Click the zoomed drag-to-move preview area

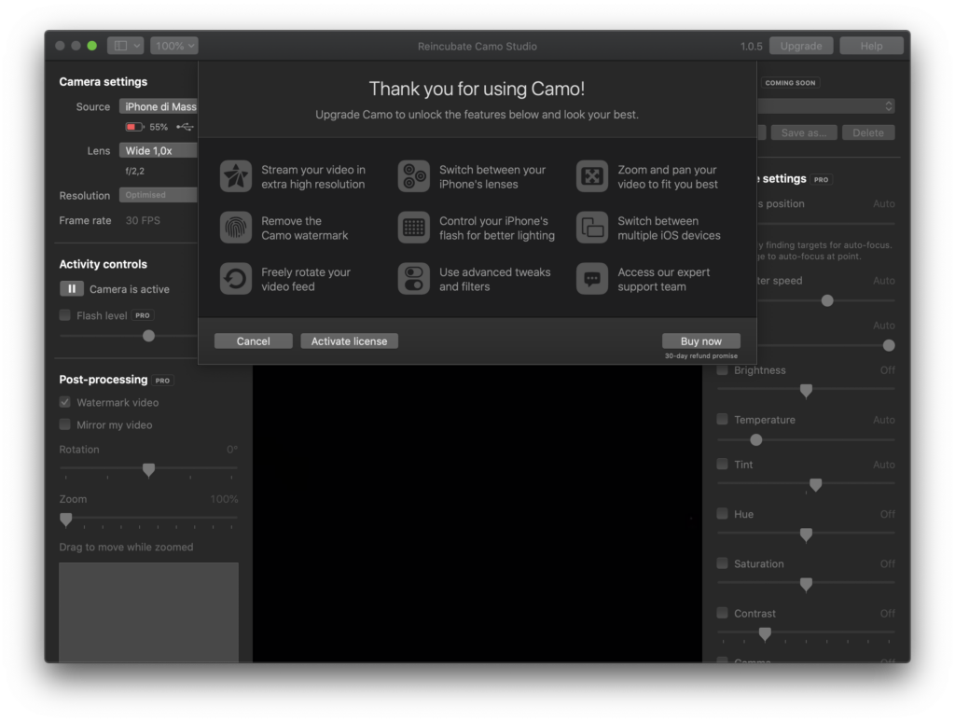[x=148, y=612]
